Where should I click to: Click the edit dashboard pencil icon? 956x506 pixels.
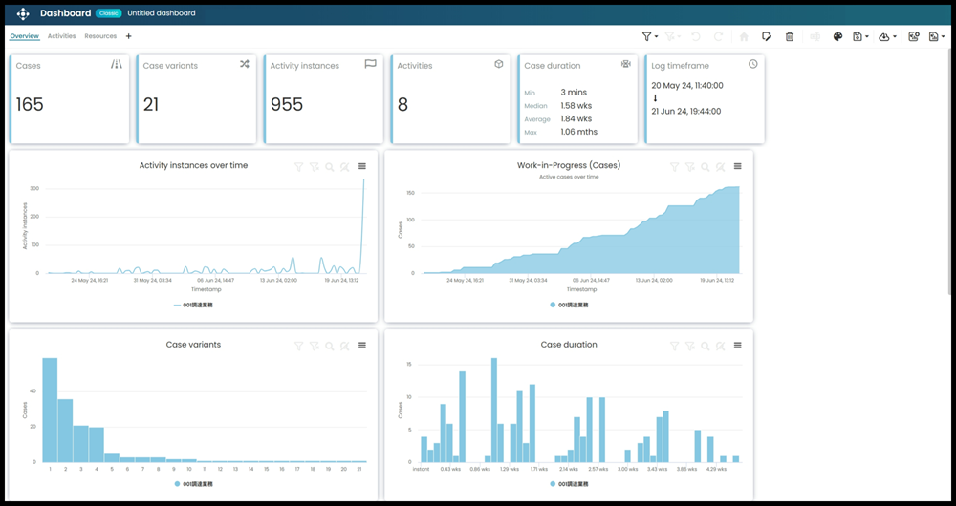(x=767, y=37)
